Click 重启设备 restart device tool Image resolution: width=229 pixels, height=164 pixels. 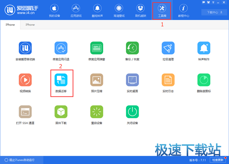(x=97, y=115)
